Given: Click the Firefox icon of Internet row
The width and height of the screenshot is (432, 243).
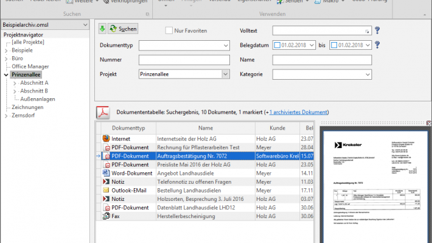Looking at the screenshot, I should 106,138.
